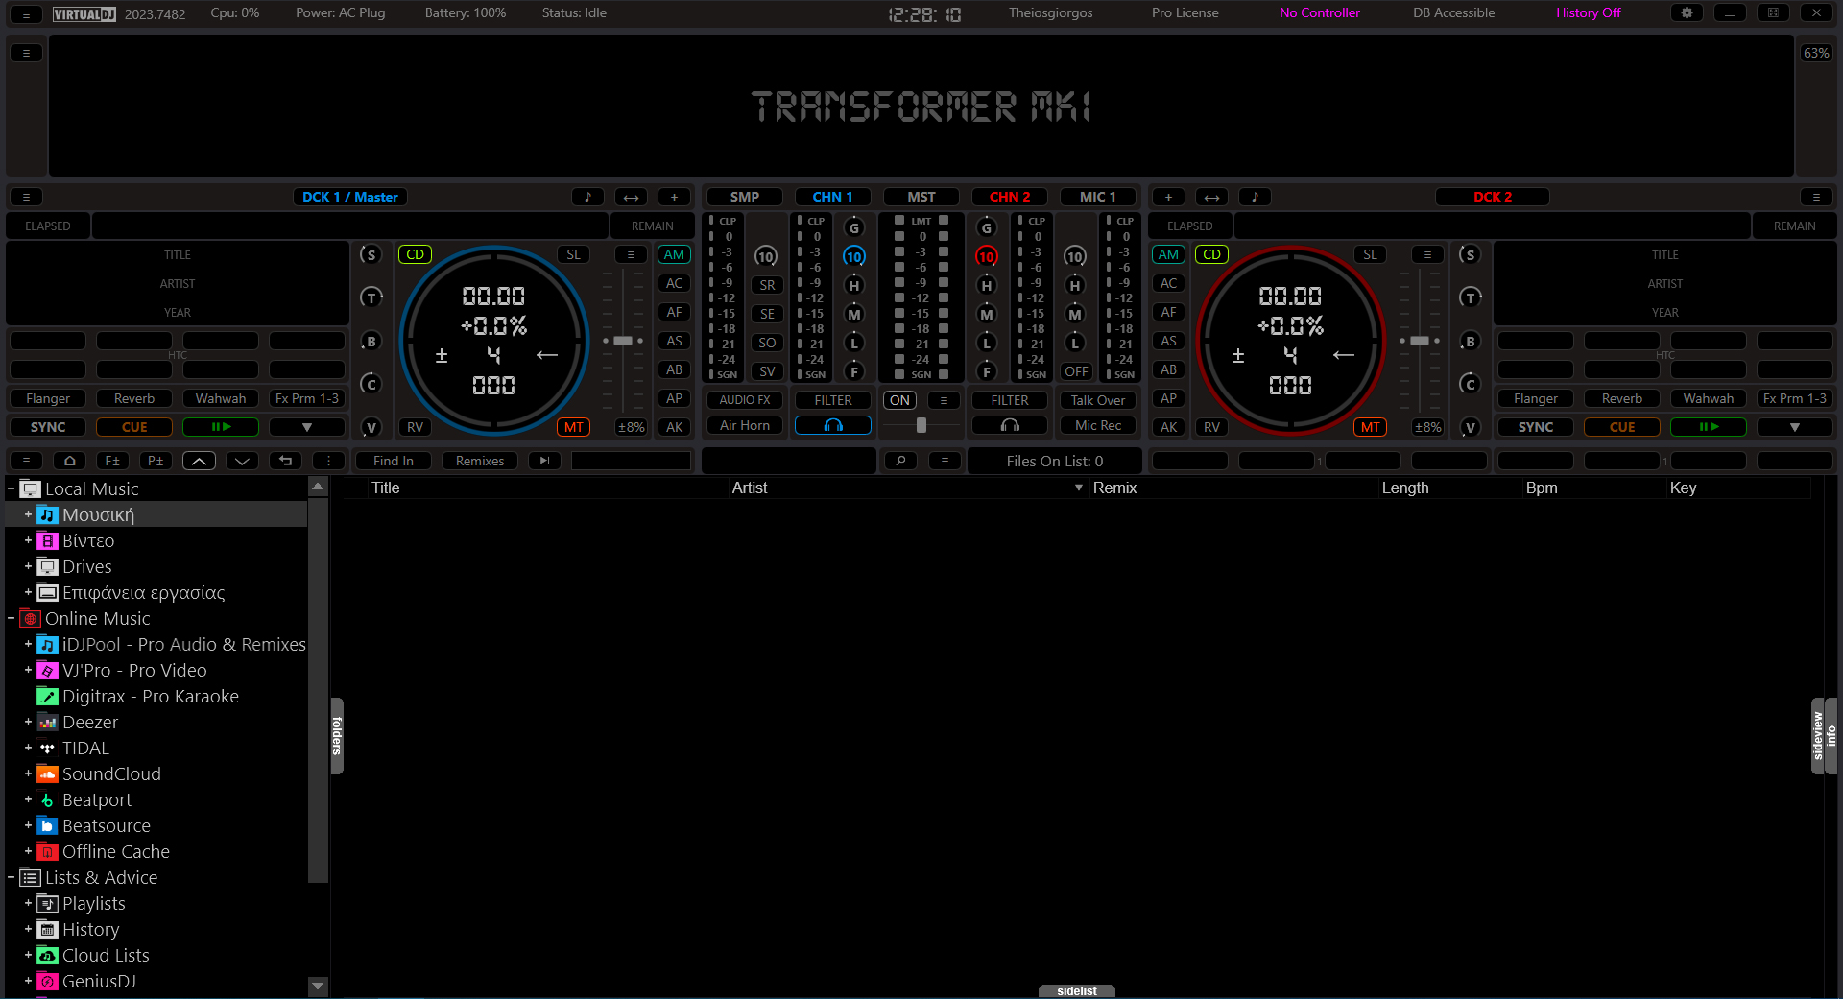Toggle the mixer ON button
Screen dimensions: 1843x999
point(899,400)
